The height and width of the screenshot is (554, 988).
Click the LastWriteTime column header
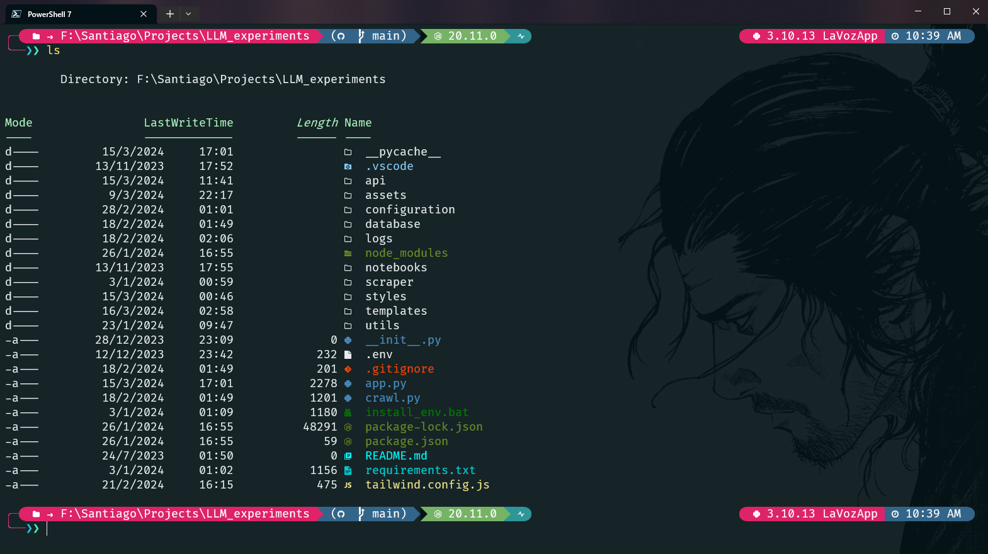point(188,123)
